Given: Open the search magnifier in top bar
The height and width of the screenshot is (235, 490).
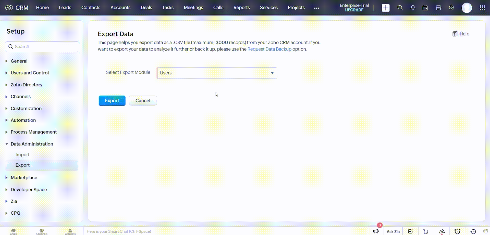Looking at the screenshot, I should click(x=400, y=8).
